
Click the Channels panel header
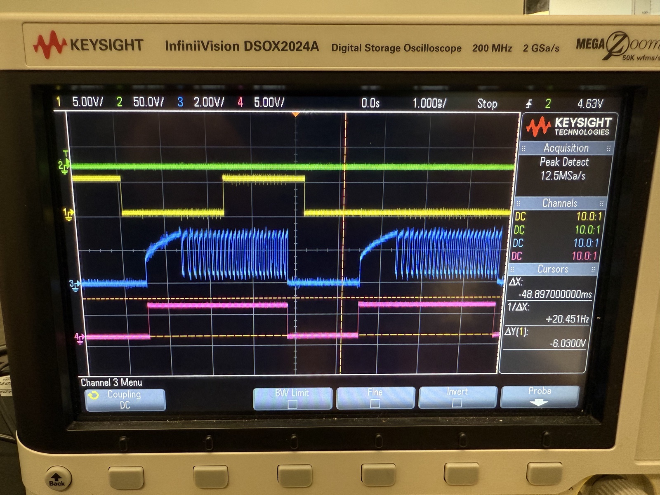(559, 203)
